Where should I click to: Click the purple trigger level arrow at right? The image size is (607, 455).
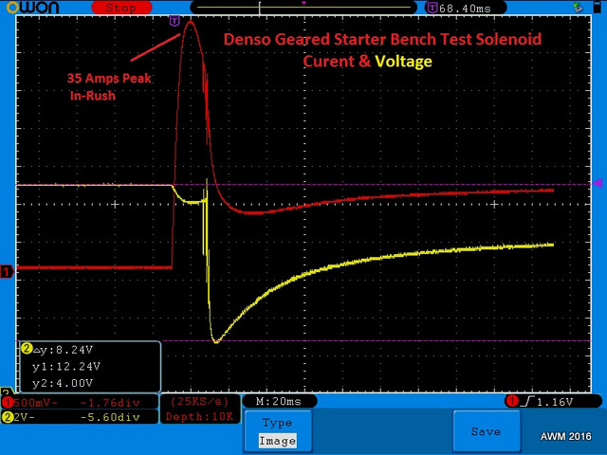click(598, 183)
